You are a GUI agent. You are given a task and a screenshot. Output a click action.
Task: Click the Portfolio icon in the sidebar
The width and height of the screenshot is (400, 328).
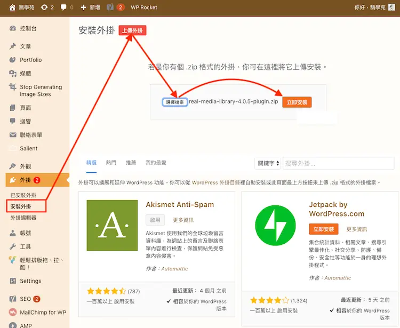(12, 60)
